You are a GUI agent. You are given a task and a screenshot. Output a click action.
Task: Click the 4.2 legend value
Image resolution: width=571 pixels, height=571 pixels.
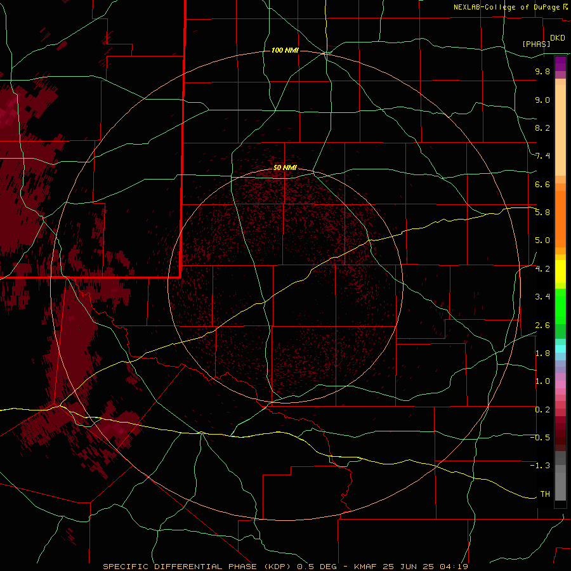(542, 269)
